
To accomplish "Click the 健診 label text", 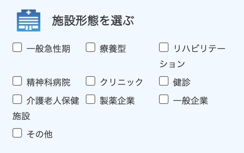I will pyautogui.click(x=182, y=82).
